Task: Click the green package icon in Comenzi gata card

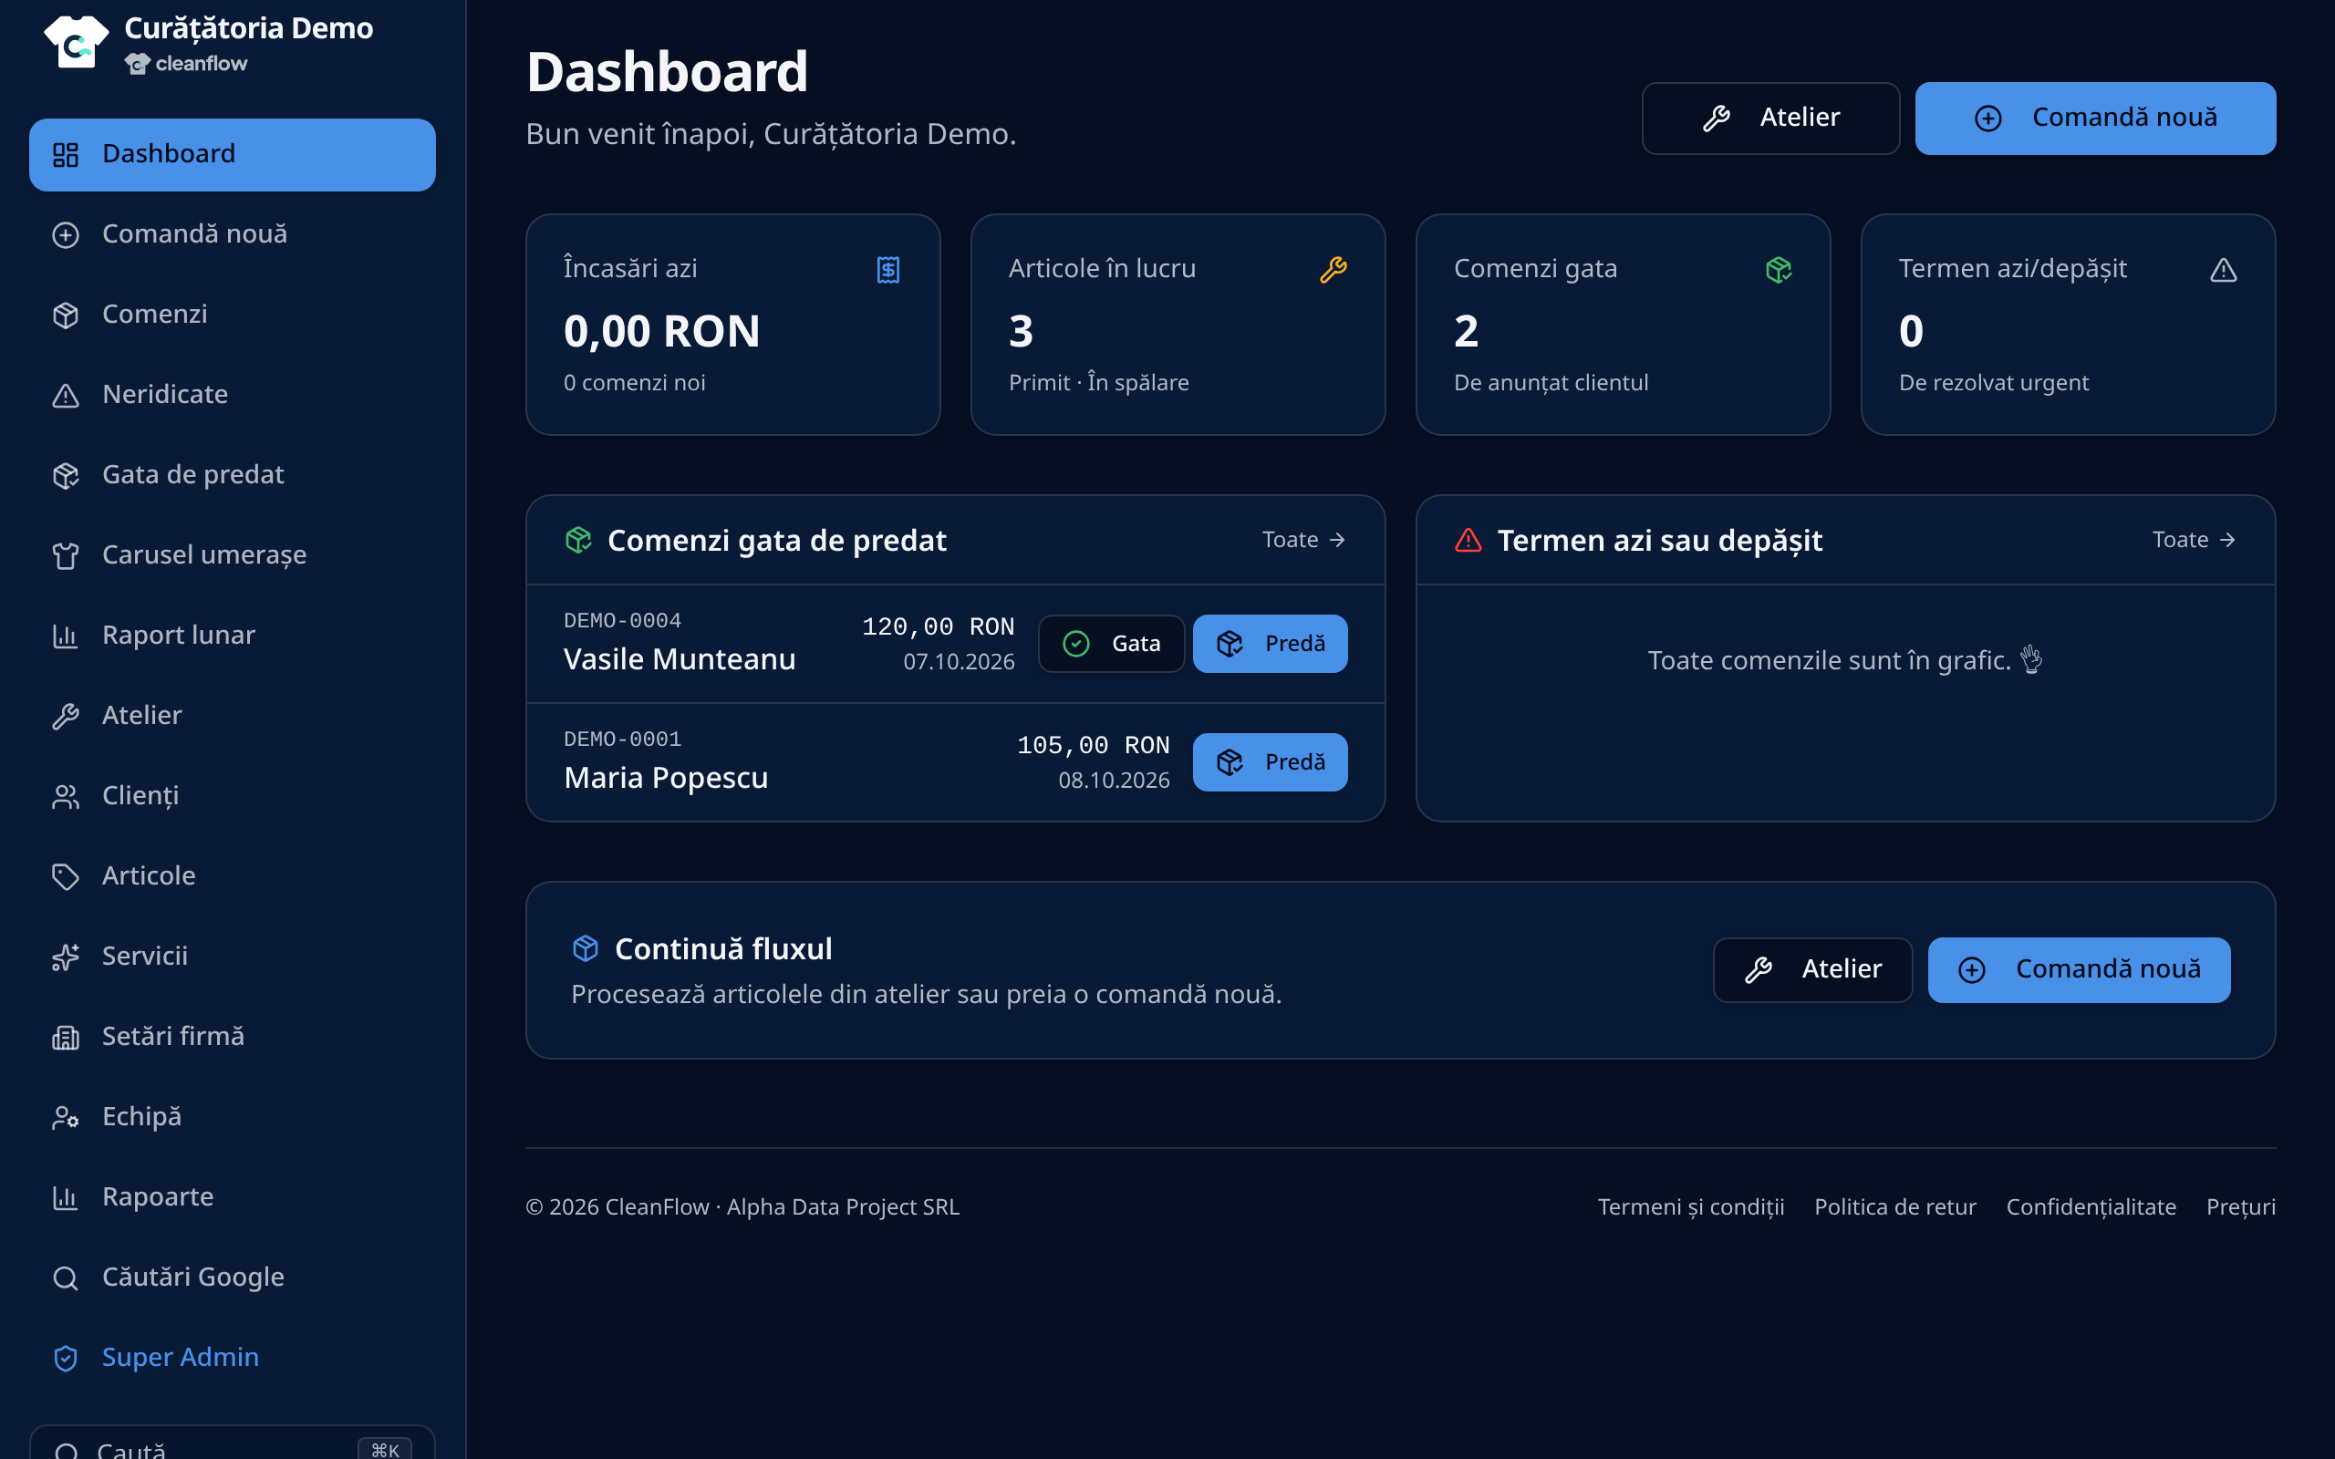Action: click(1779, 269)
